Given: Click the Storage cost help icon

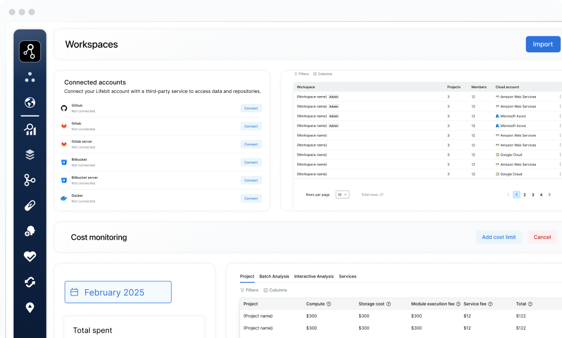Looking at the screenshot, I should (388, 304).
